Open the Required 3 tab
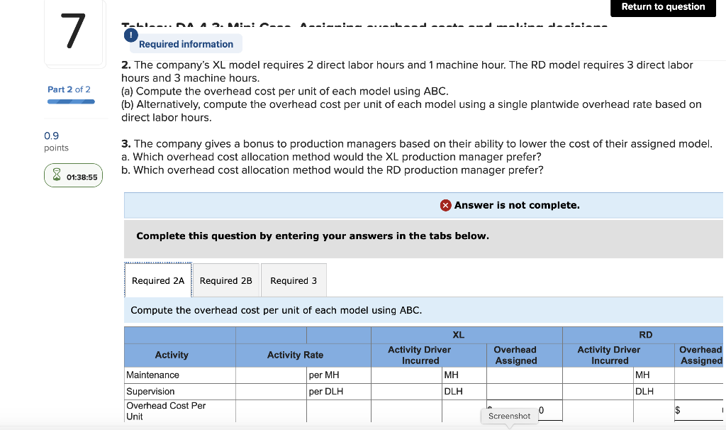The height and width of the screenshot is (430, 726). [294, 280]
